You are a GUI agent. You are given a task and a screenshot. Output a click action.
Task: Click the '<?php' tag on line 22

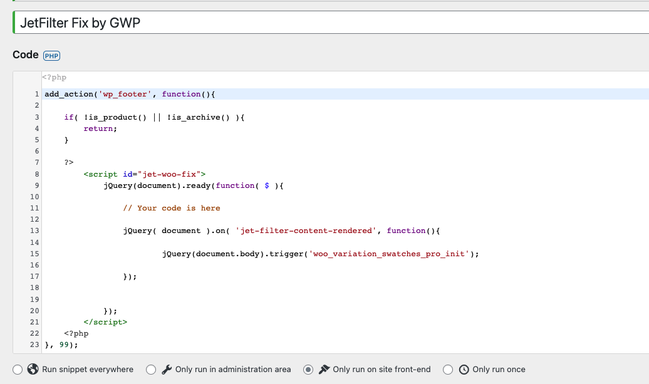tap(76, 333)
